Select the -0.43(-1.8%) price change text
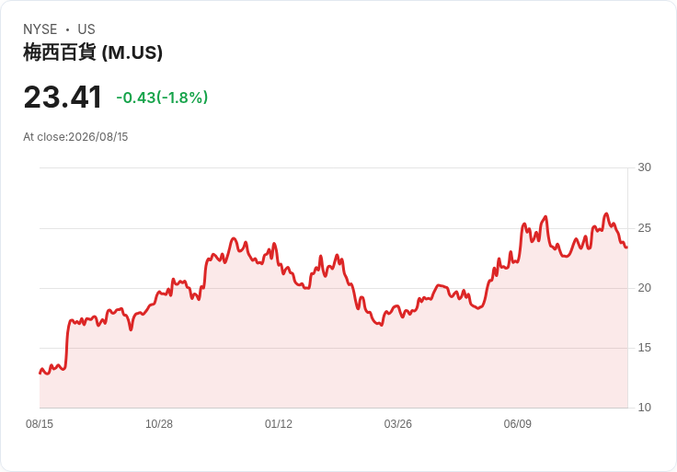The height and width of the screenshot is (472, 677). coord(162,98)
